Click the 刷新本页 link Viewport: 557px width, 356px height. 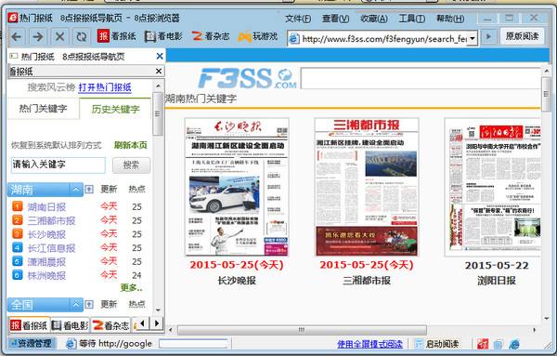pos(130,145)
